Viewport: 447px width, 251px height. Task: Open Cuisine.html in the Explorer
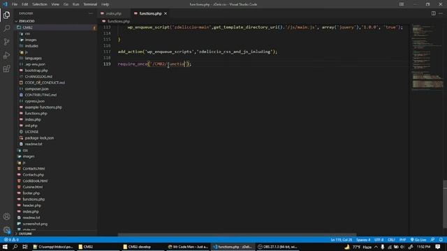click(x=33, y=187)
